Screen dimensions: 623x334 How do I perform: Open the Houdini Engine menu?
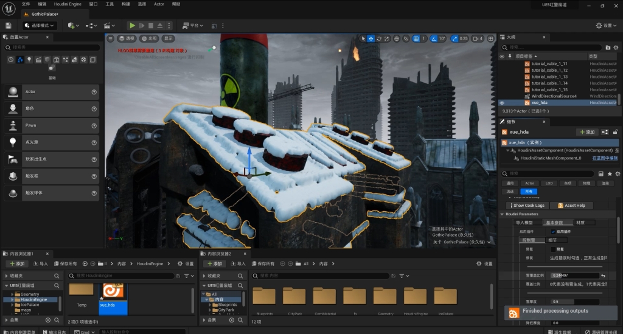68,4
